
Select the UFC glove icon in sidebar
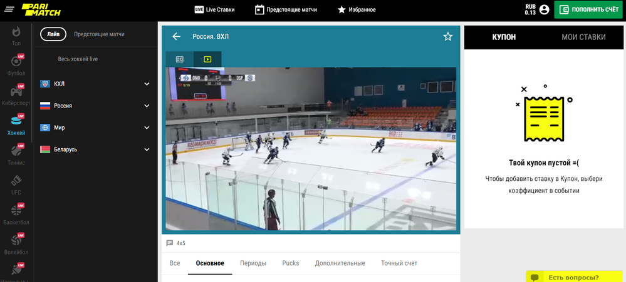coord(16,183)
